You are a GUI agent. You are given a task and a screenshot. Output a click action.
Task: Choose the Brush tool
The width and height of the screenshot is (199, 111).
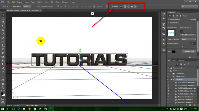tap(3, 42)
